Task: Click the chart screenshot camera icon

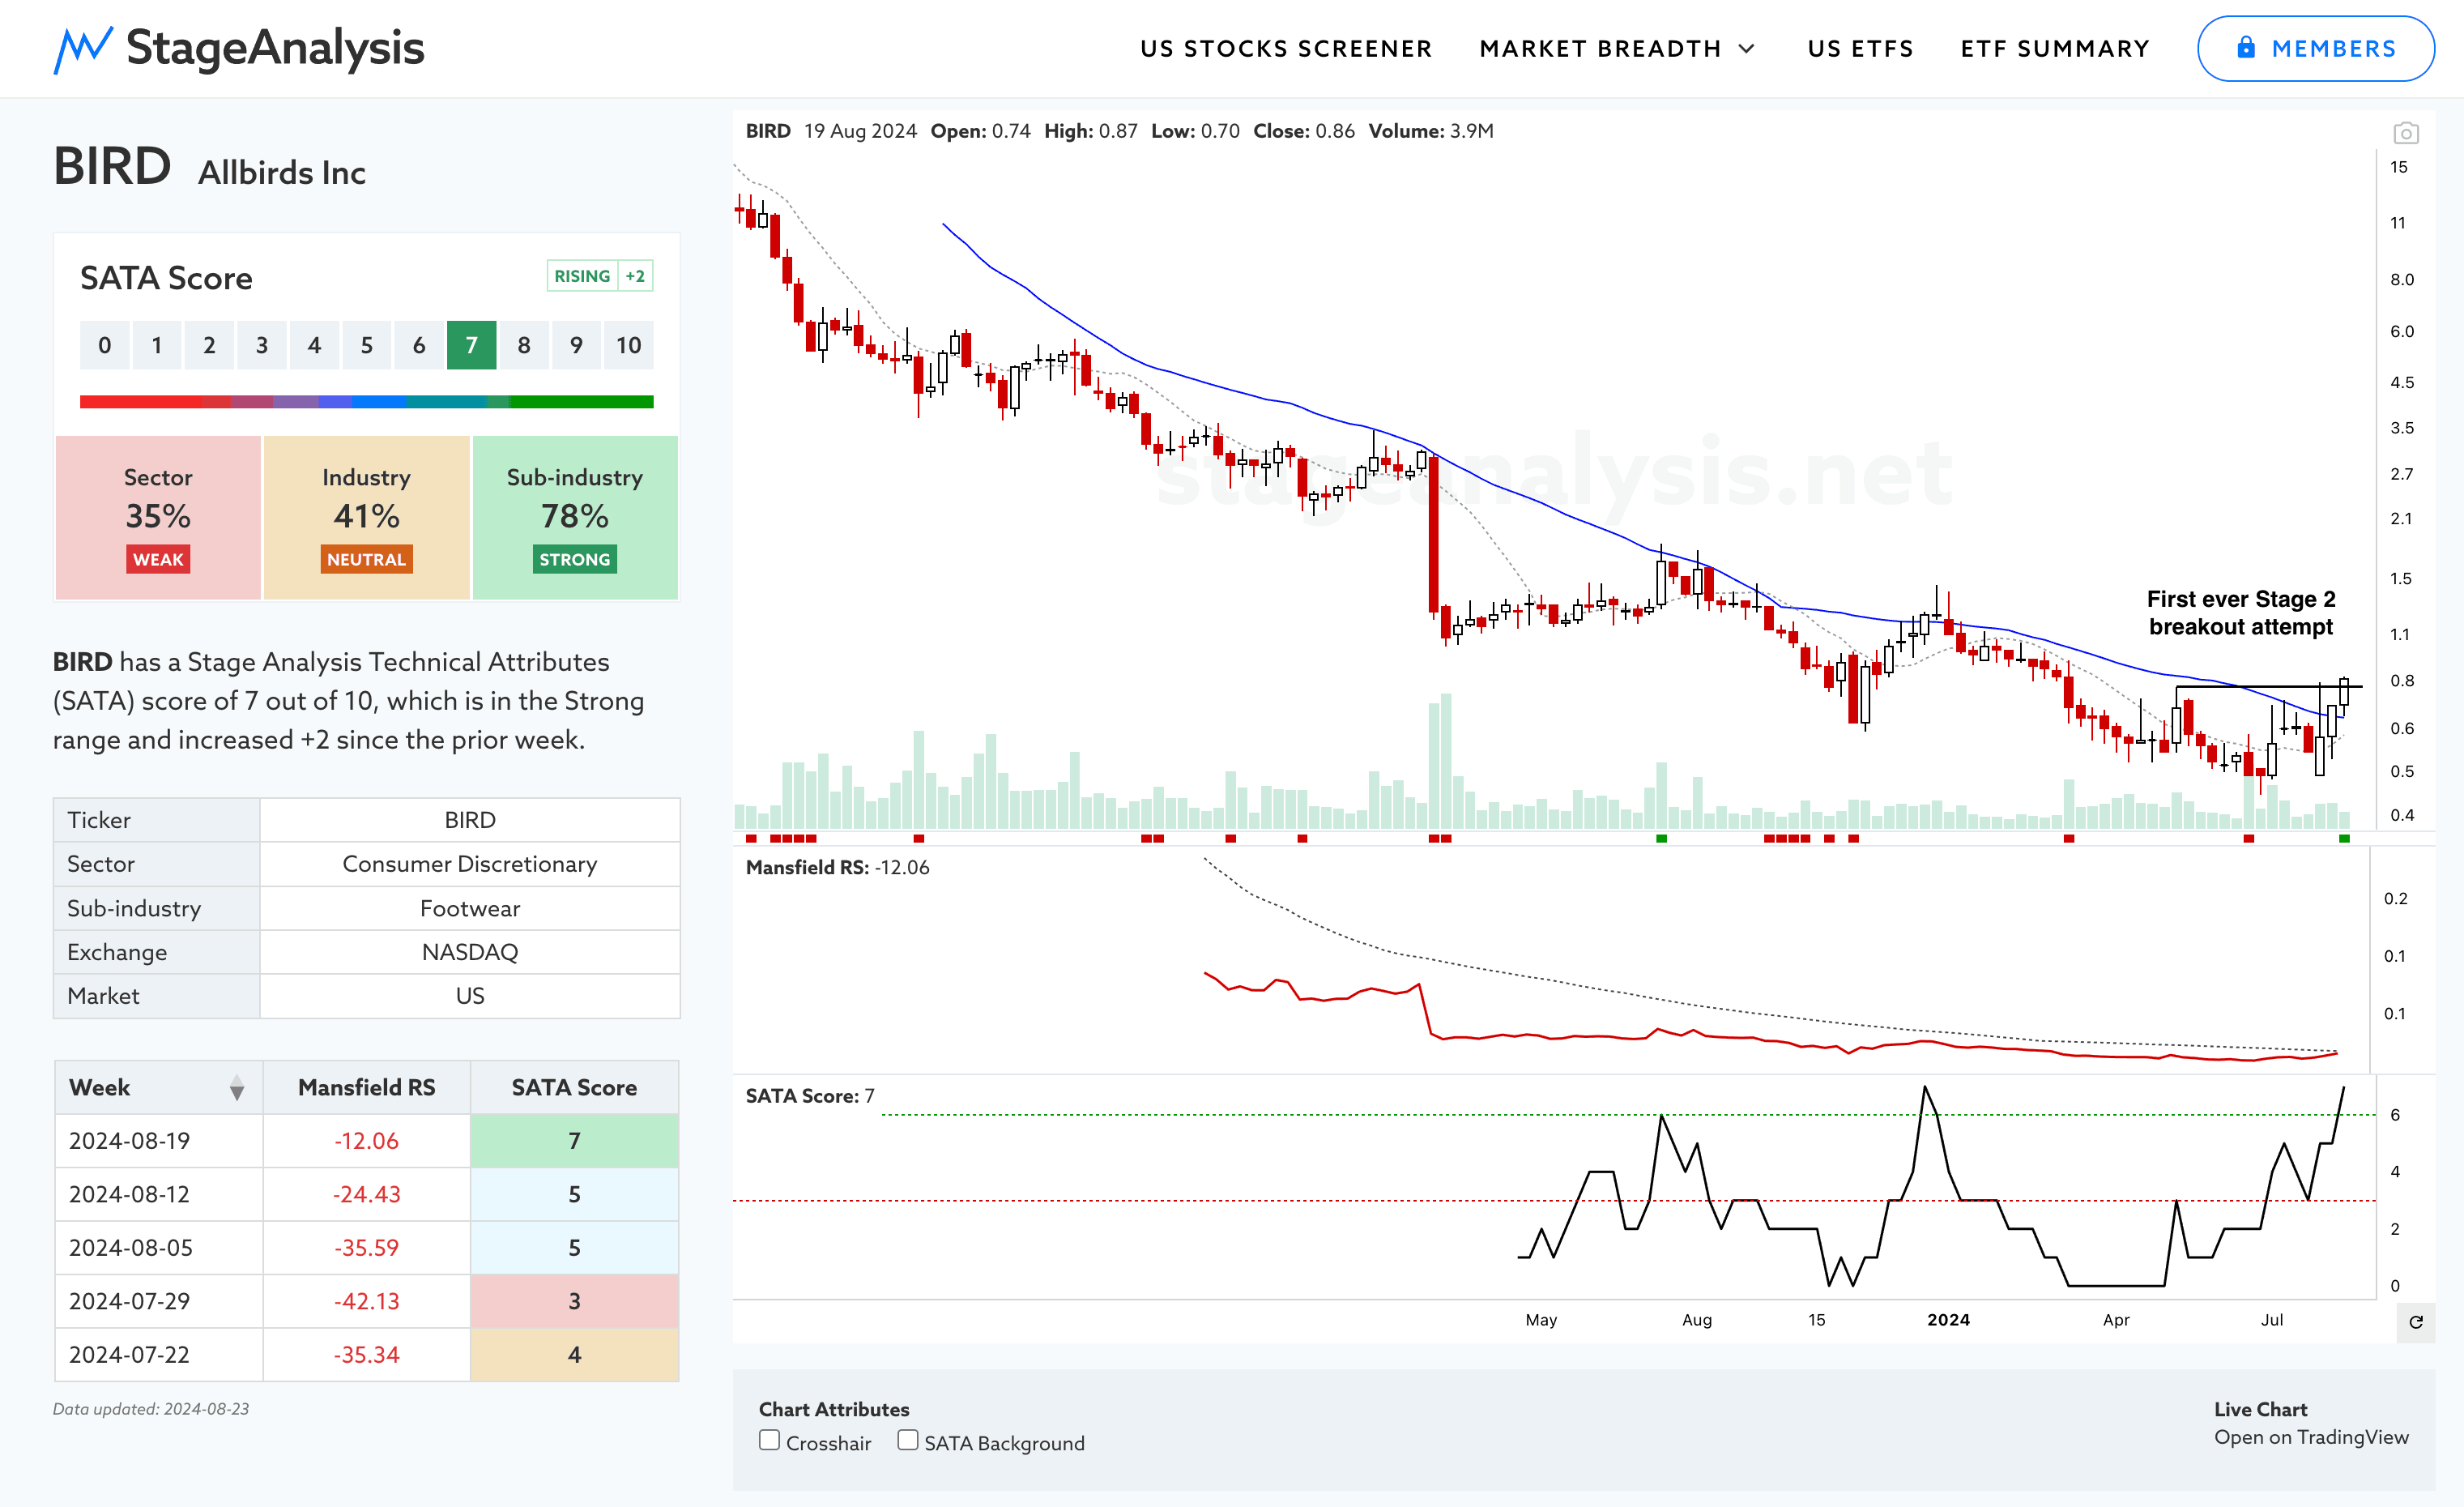Action: (2405, 133)
